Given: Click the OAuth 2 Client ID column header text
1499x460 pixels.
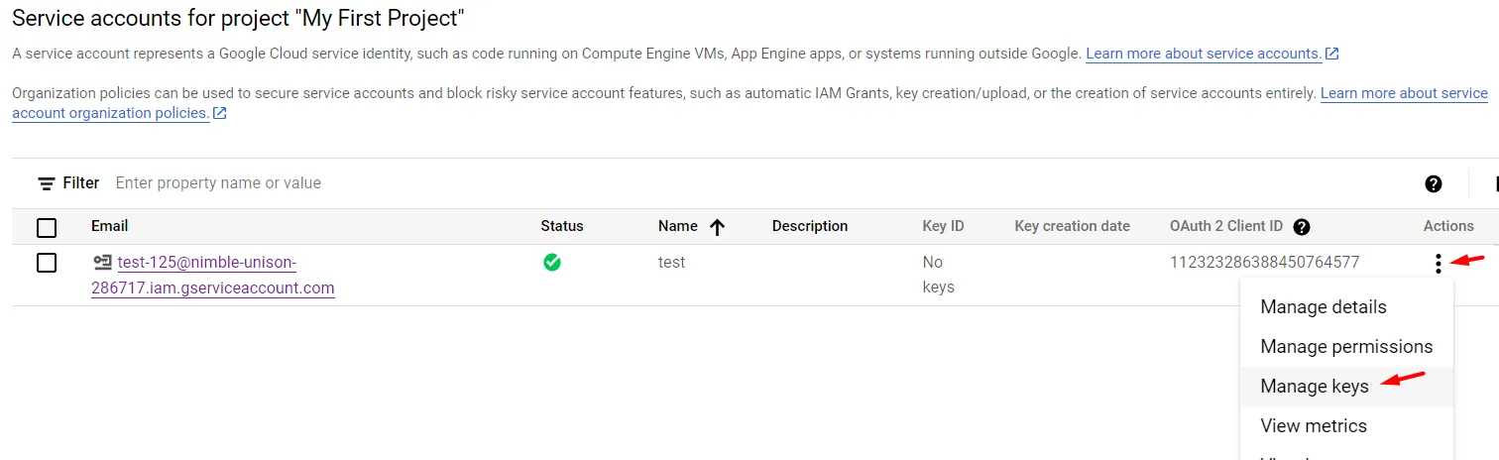Looking at the screenshot, I should [1226, 226].
